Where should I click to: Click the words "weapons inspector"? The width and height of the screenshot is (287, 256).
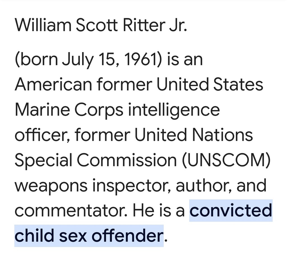(x=92, y=185)
